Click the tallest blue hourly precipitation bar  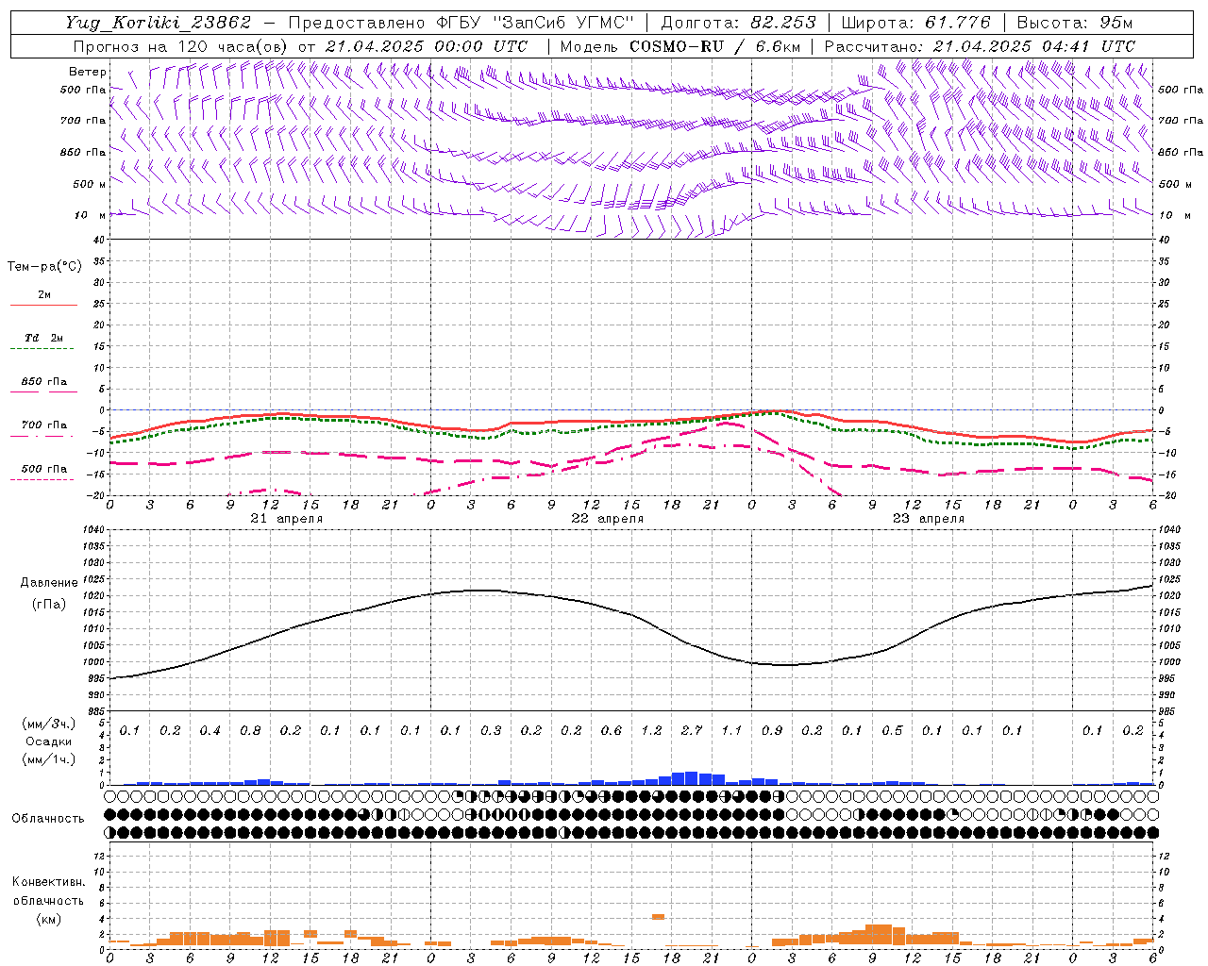point(691,778)
